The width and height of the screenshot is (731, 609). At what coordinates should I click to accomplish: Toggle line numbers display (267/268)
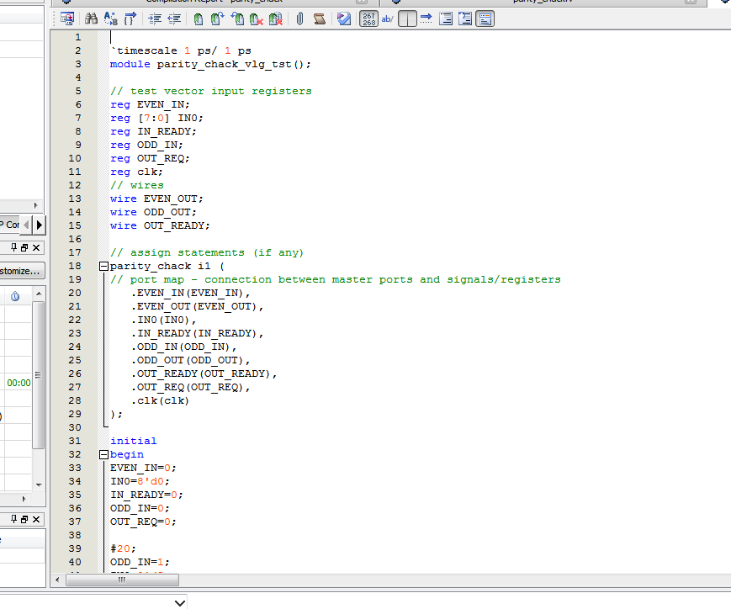[x=368, y=19]
